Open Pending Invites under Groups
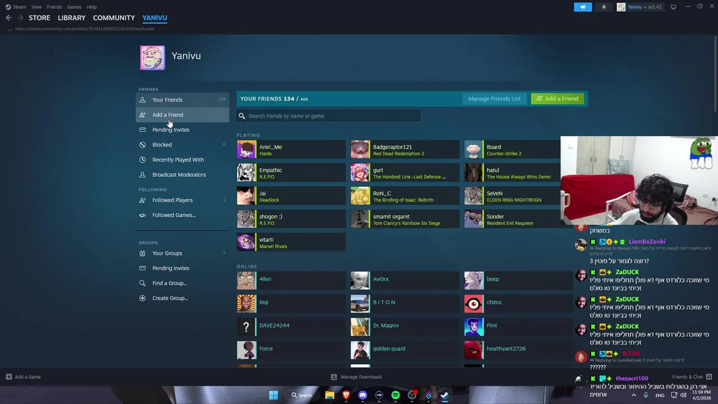 182,268
